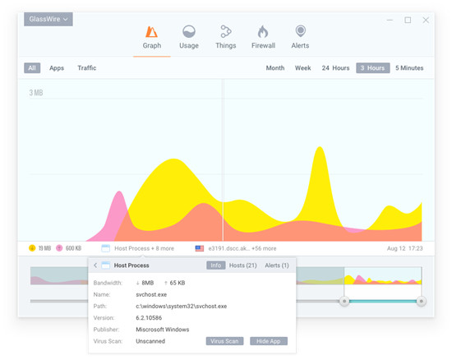Viewport: 452px width, 360px height.
Task: Click the Hide App button
Action: tap(269, 341)
